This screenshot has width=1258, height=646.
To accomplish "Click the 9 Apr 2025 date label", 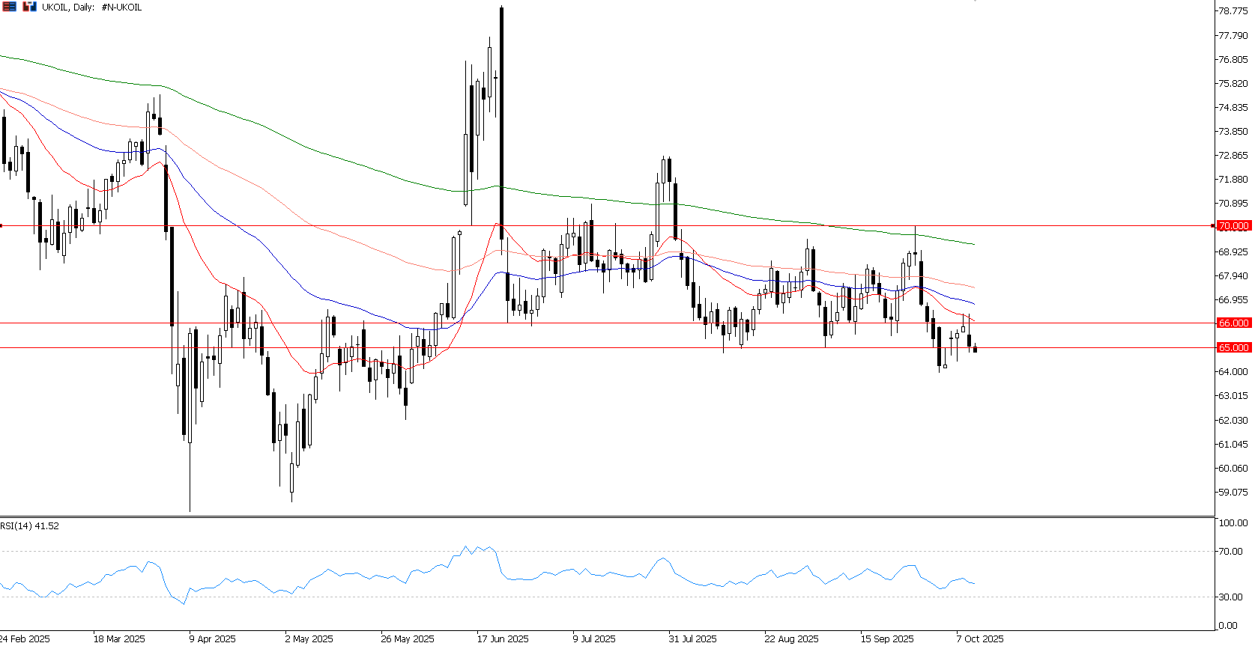I will point(212,639).
